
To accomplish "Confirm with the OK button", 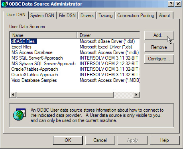I will pos(68,140).
